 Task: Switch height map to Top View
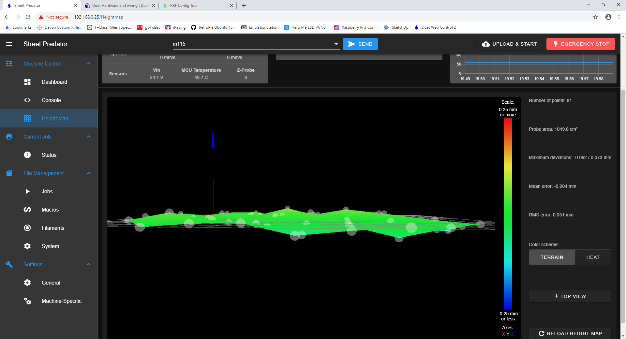pyautogui.click(x=570, y=296)
